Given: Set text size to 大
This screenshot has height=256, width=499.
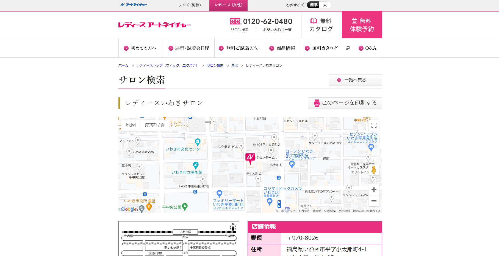Looking at the screenshot, I should [325, 5].
